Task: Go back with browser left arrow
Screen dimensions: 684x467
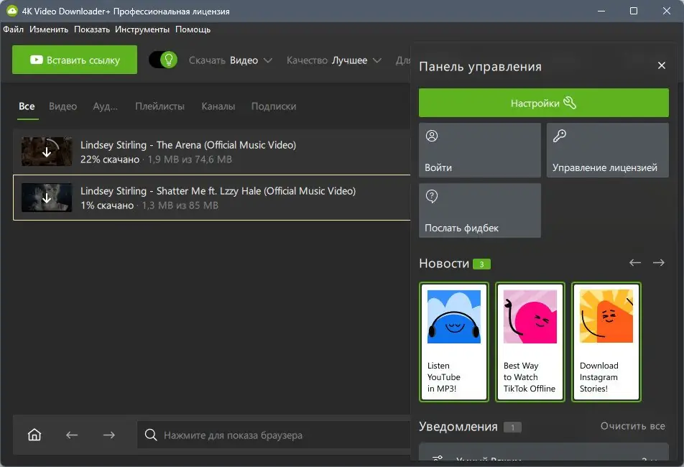Action: click(x=72, y=435)
